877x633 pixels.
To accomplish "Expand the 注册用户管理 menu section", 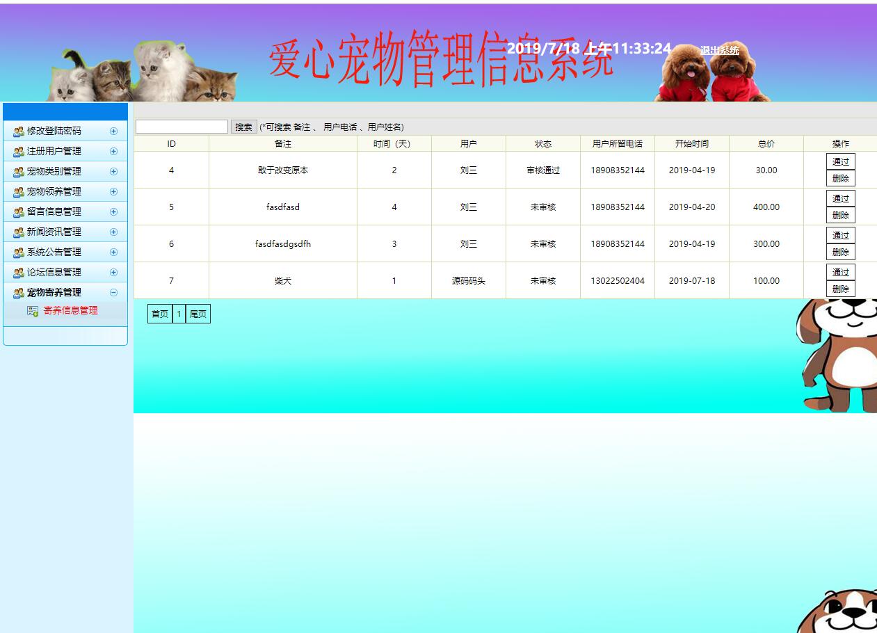I will pos(113,151).
